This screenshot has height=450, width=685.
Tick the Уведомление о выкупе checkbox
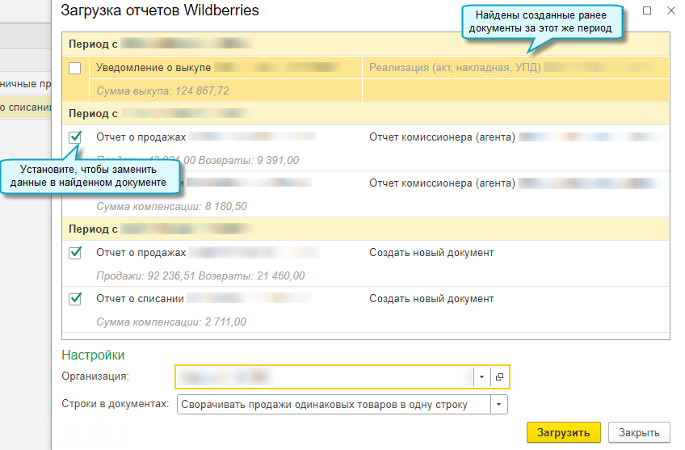point(74,68)
